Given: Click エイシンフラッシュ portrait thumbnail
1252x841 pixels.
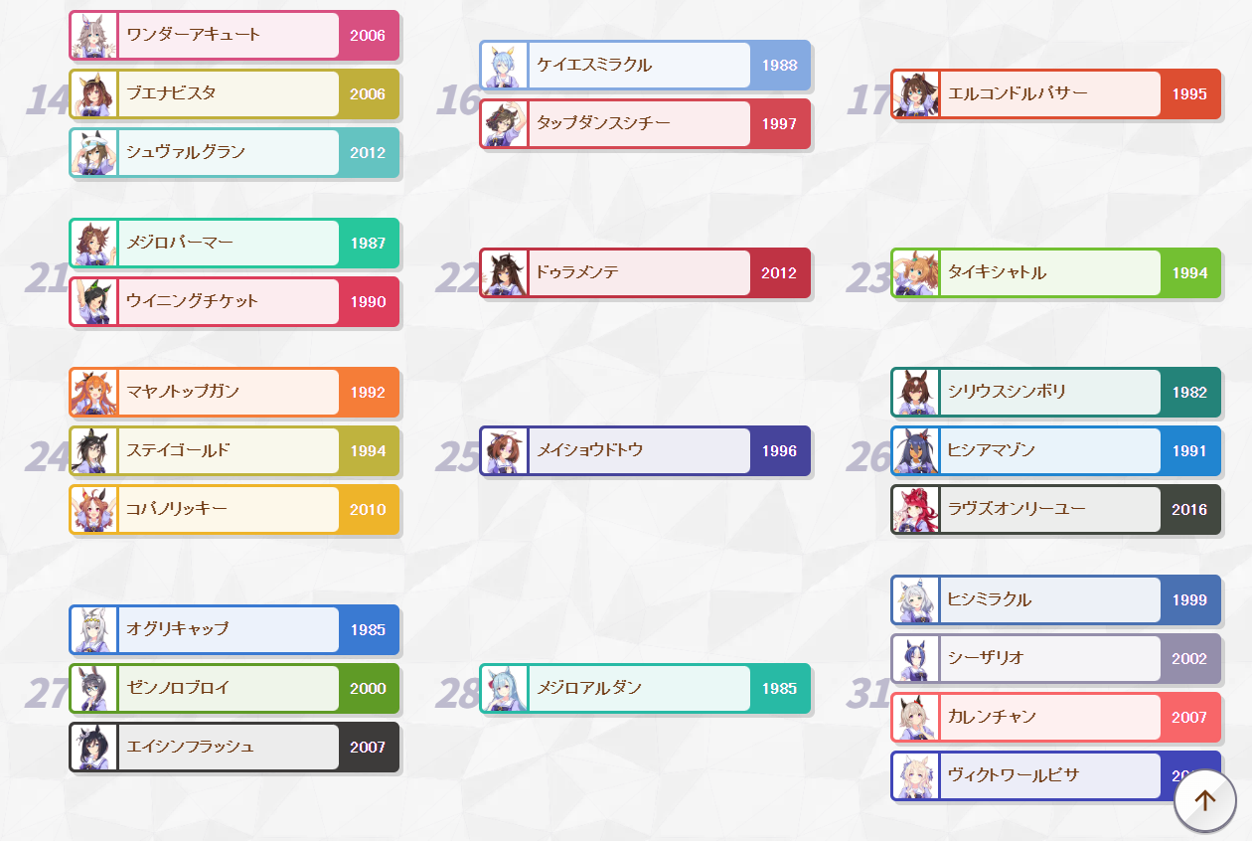Looking at the screenshot, I should click(94, 748).
